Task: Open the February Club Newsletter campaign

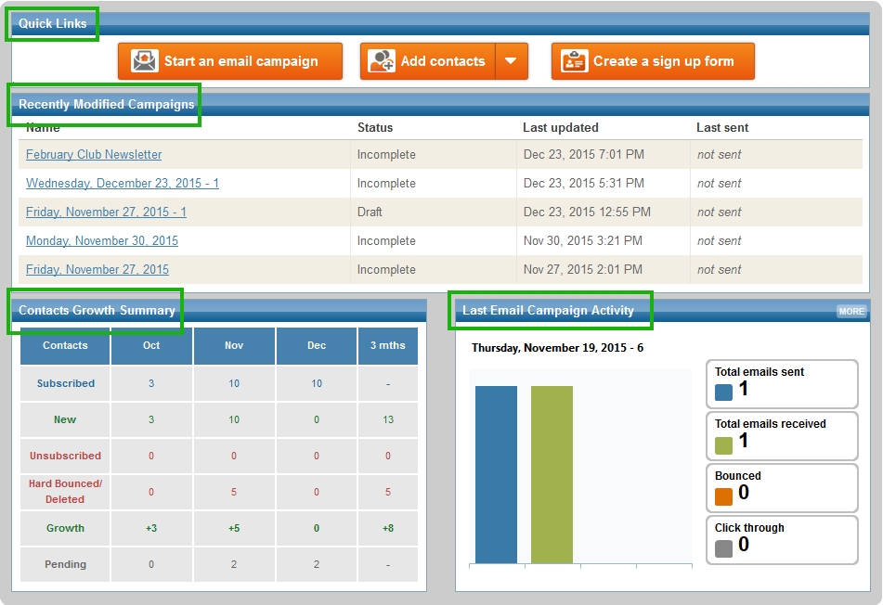Action: pyautogui.click(x=94, y=155)
